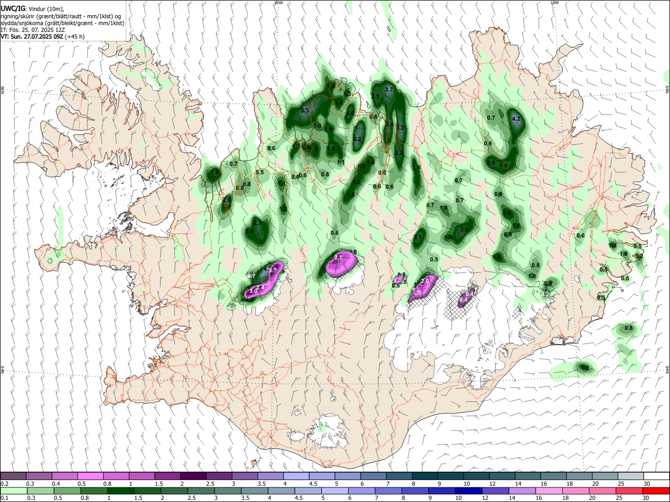Viewport: 670px width, 502px height.
Task: Click the navy blue swatch between 10 and 12
Action: pyautogui.click(x=467, y=490)
